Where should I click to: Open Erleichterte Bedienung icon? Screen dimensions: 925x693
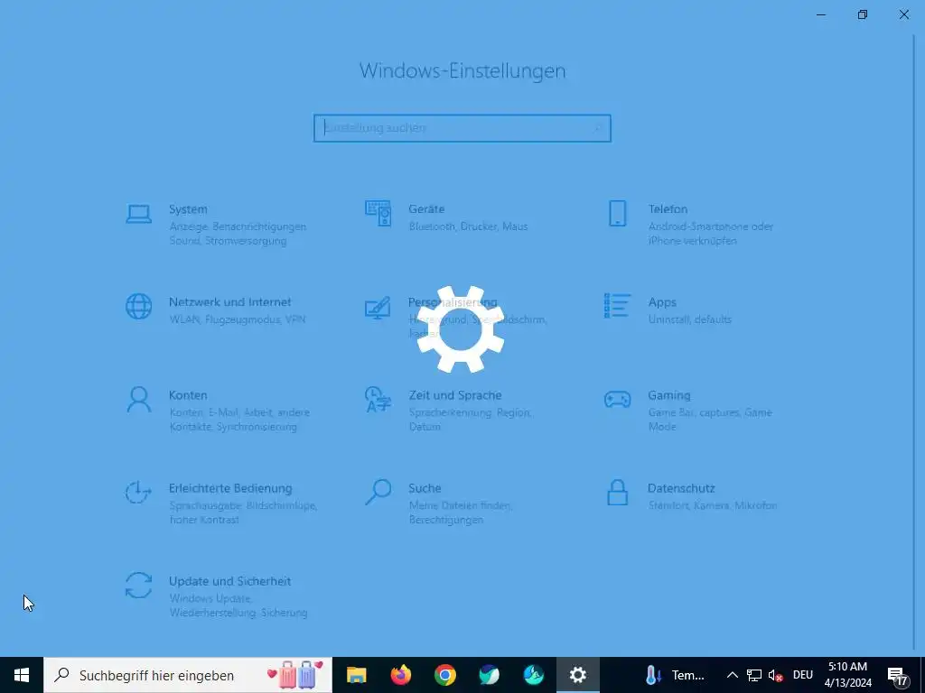coord(138,493)
